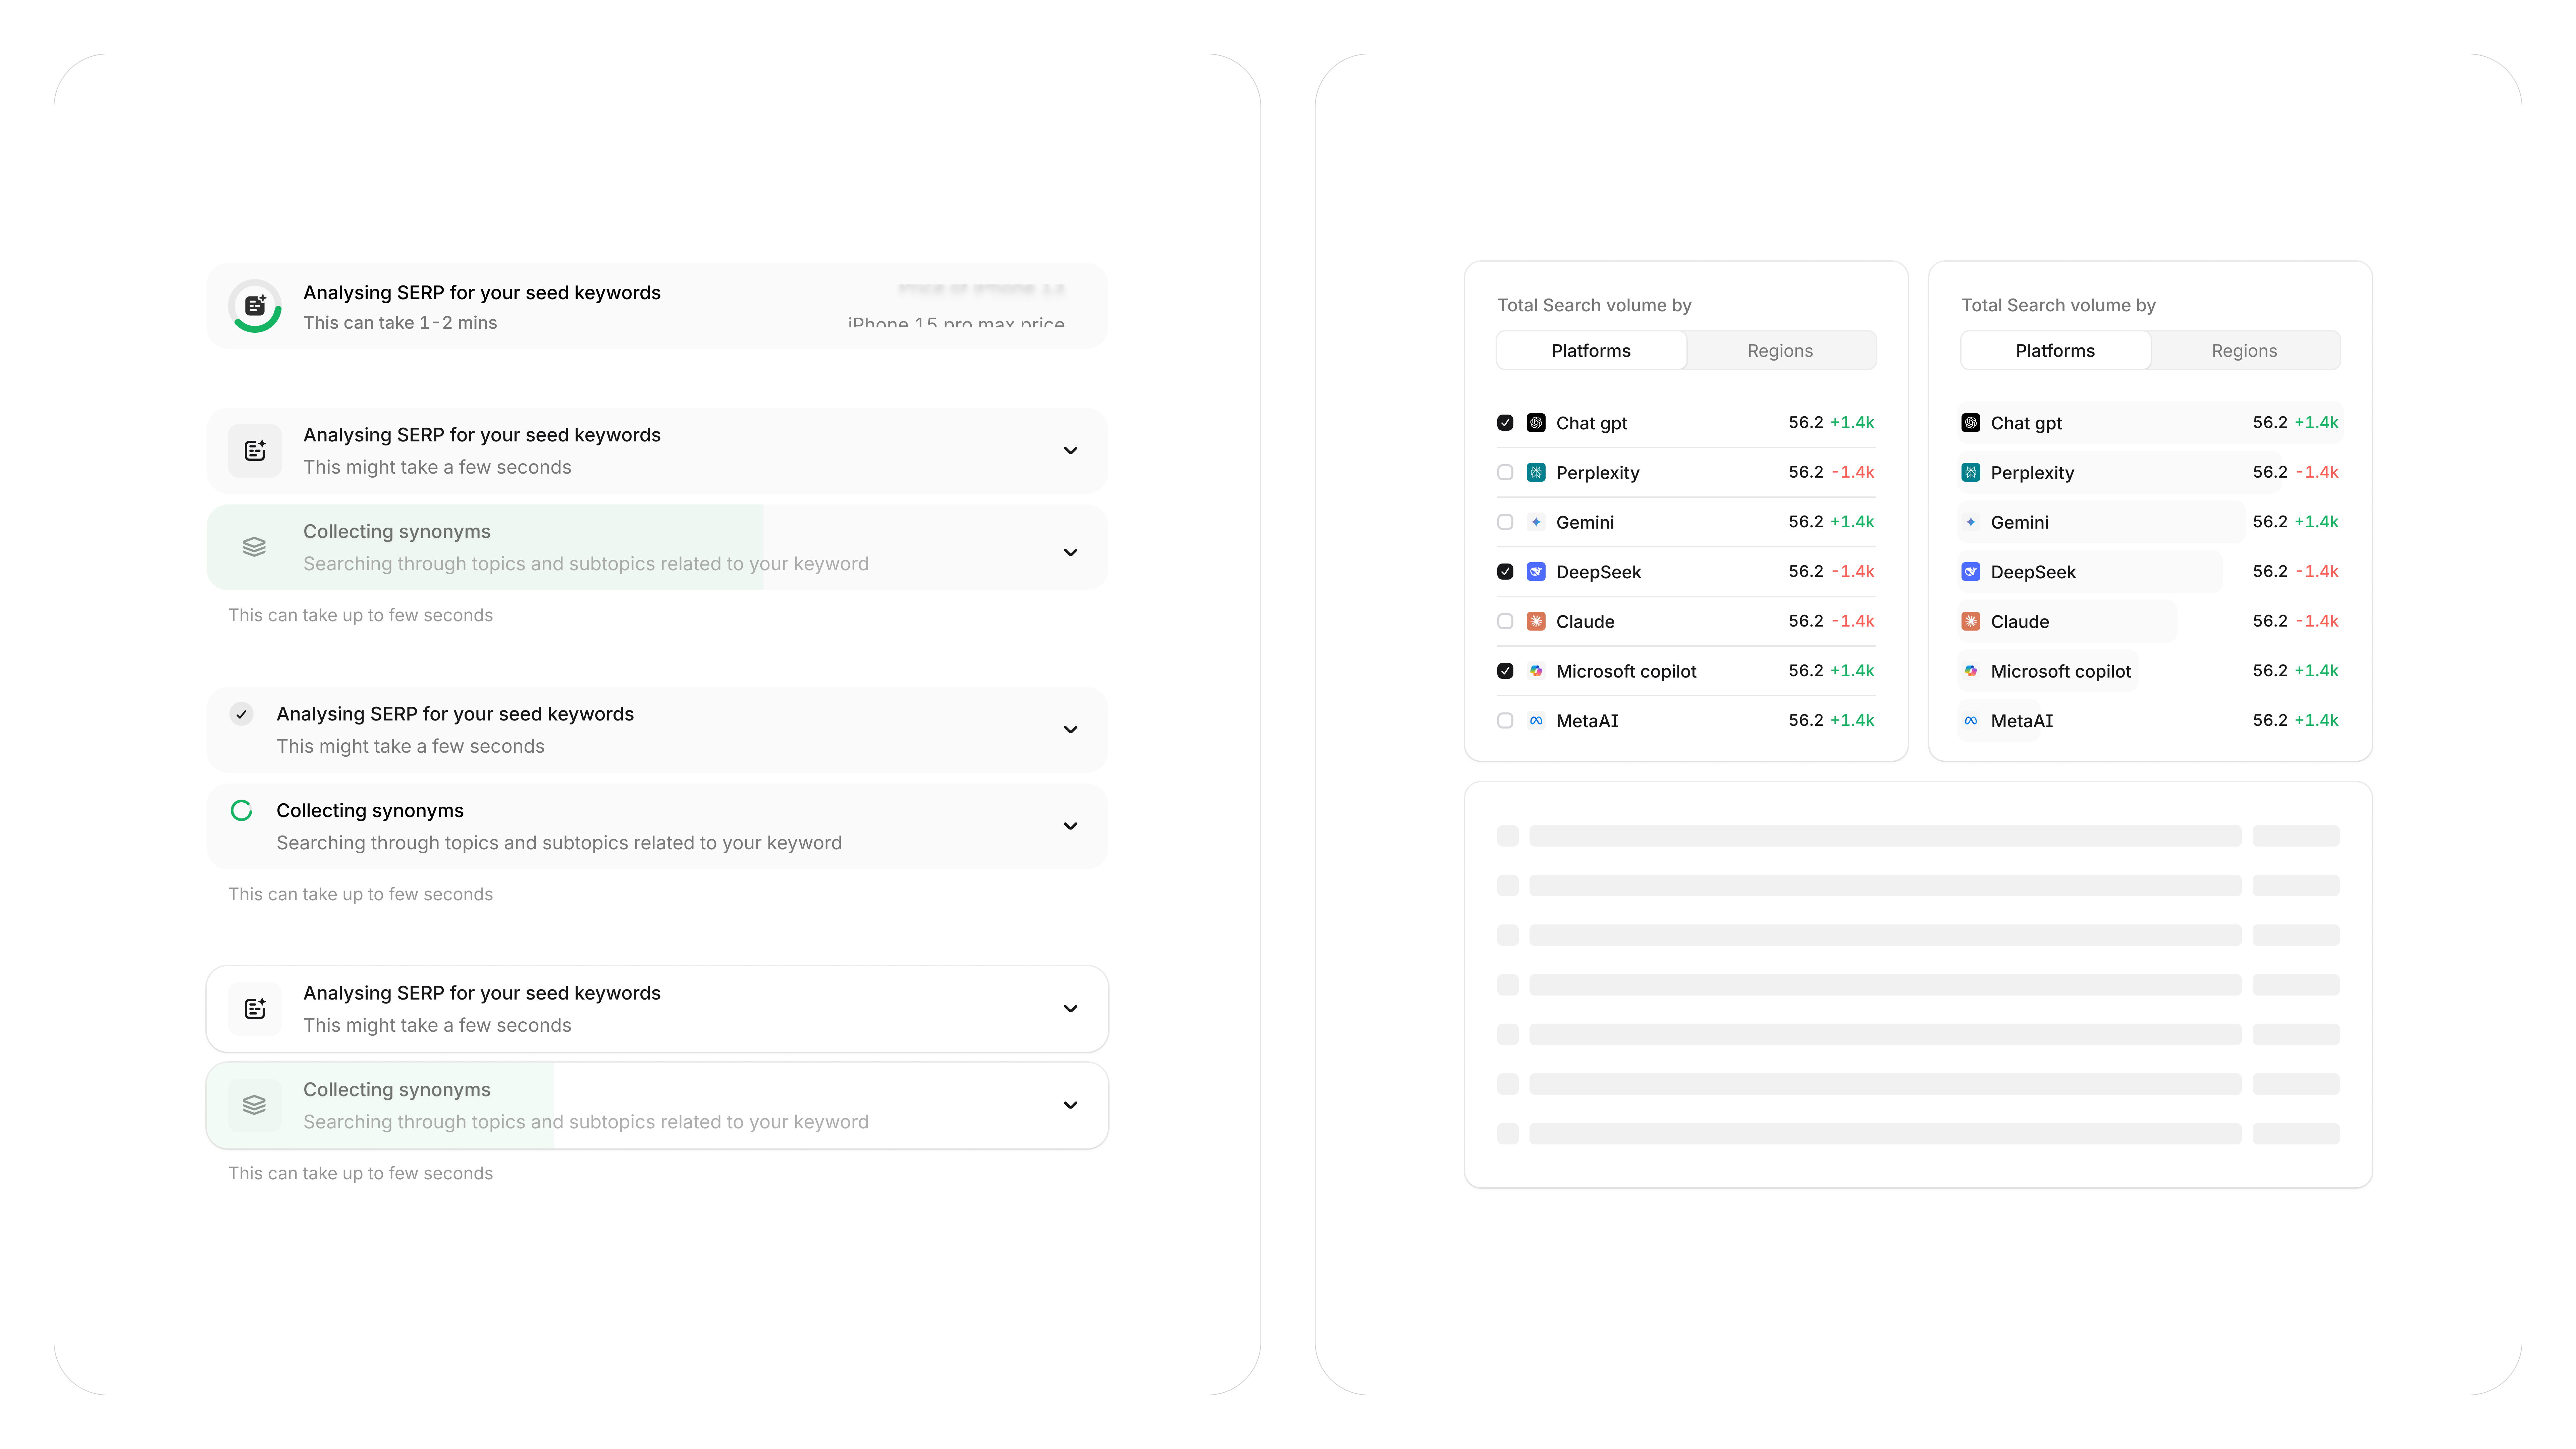Viewport: 2576px width, 1449px height.
Task: Click the green loading spinner beside Collecting synonyms
Action: click(x=241, y=810)
